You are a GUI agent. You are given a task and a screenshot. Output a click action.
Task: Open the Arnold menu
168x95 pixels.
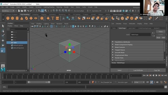point(90,7)
